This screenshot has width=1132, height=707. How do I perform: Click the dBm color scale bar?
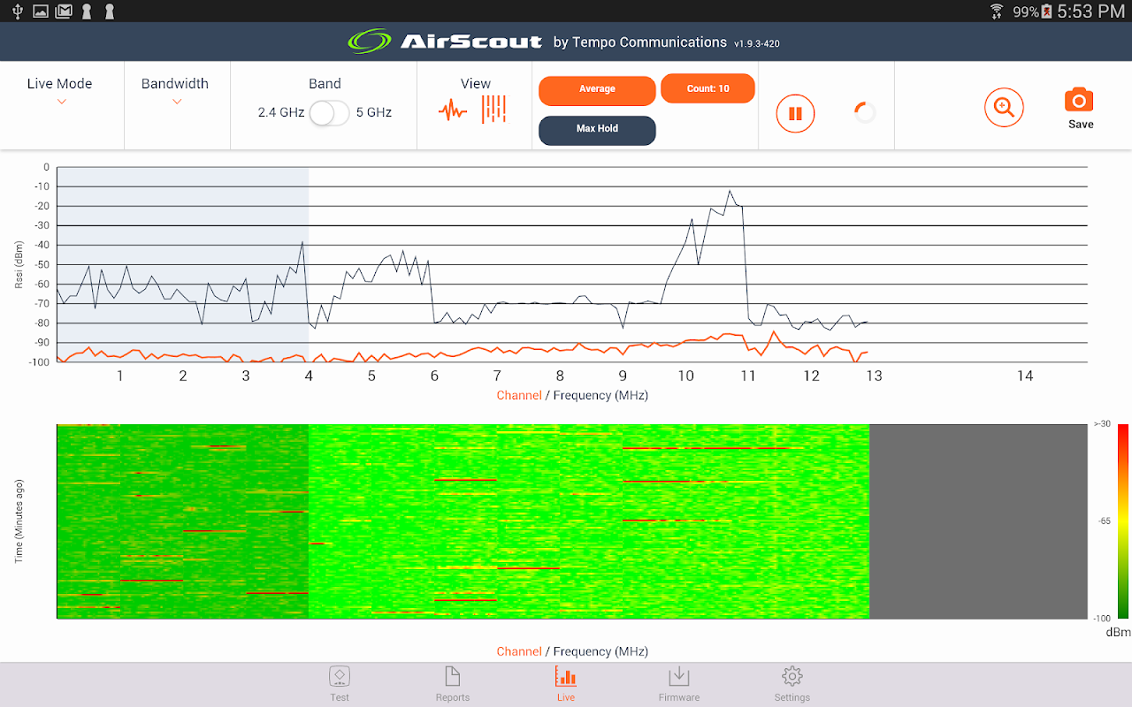[x=1123, y=521]
